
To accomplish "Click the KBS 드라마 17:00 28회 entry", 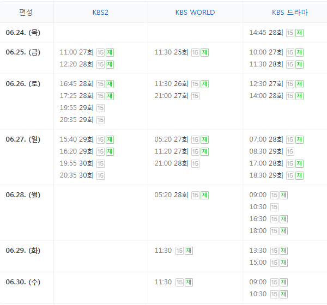I will [266, 163].
